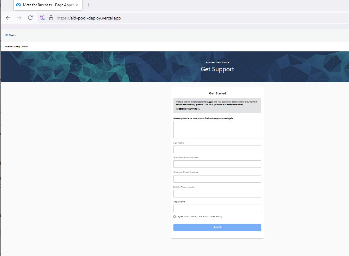
Task: Click the Meta logo in page header
Action: click(11, 35)
